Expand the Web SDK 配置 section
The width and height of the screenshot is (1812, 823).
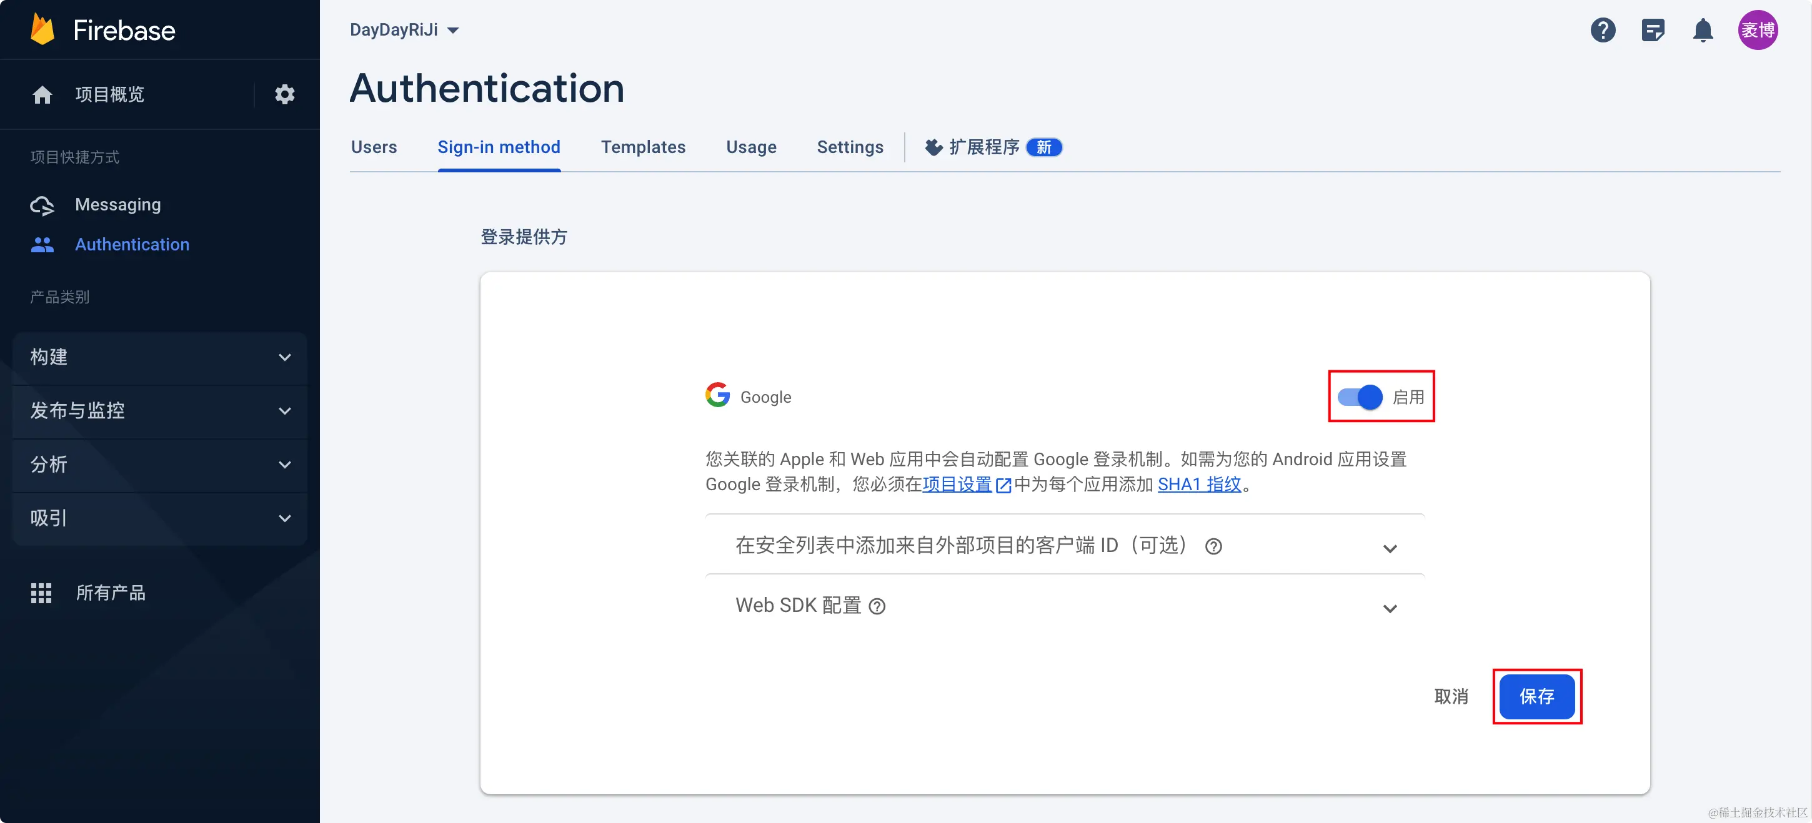[x=1389, y=608]
